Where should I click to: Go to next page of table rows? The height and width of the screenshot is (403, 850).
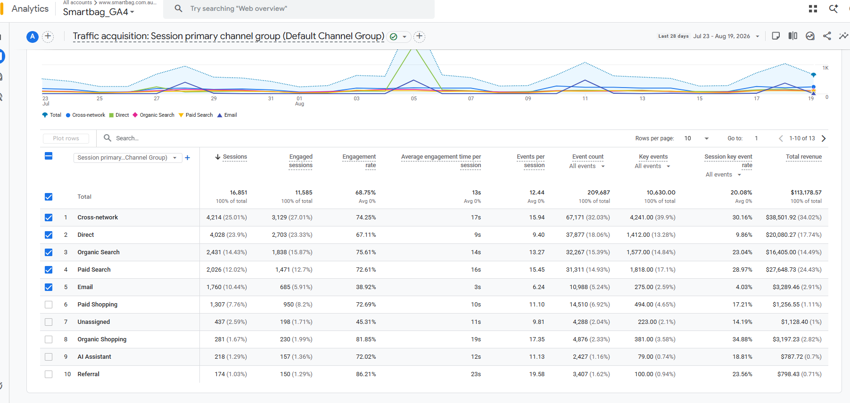click(824, 138)
